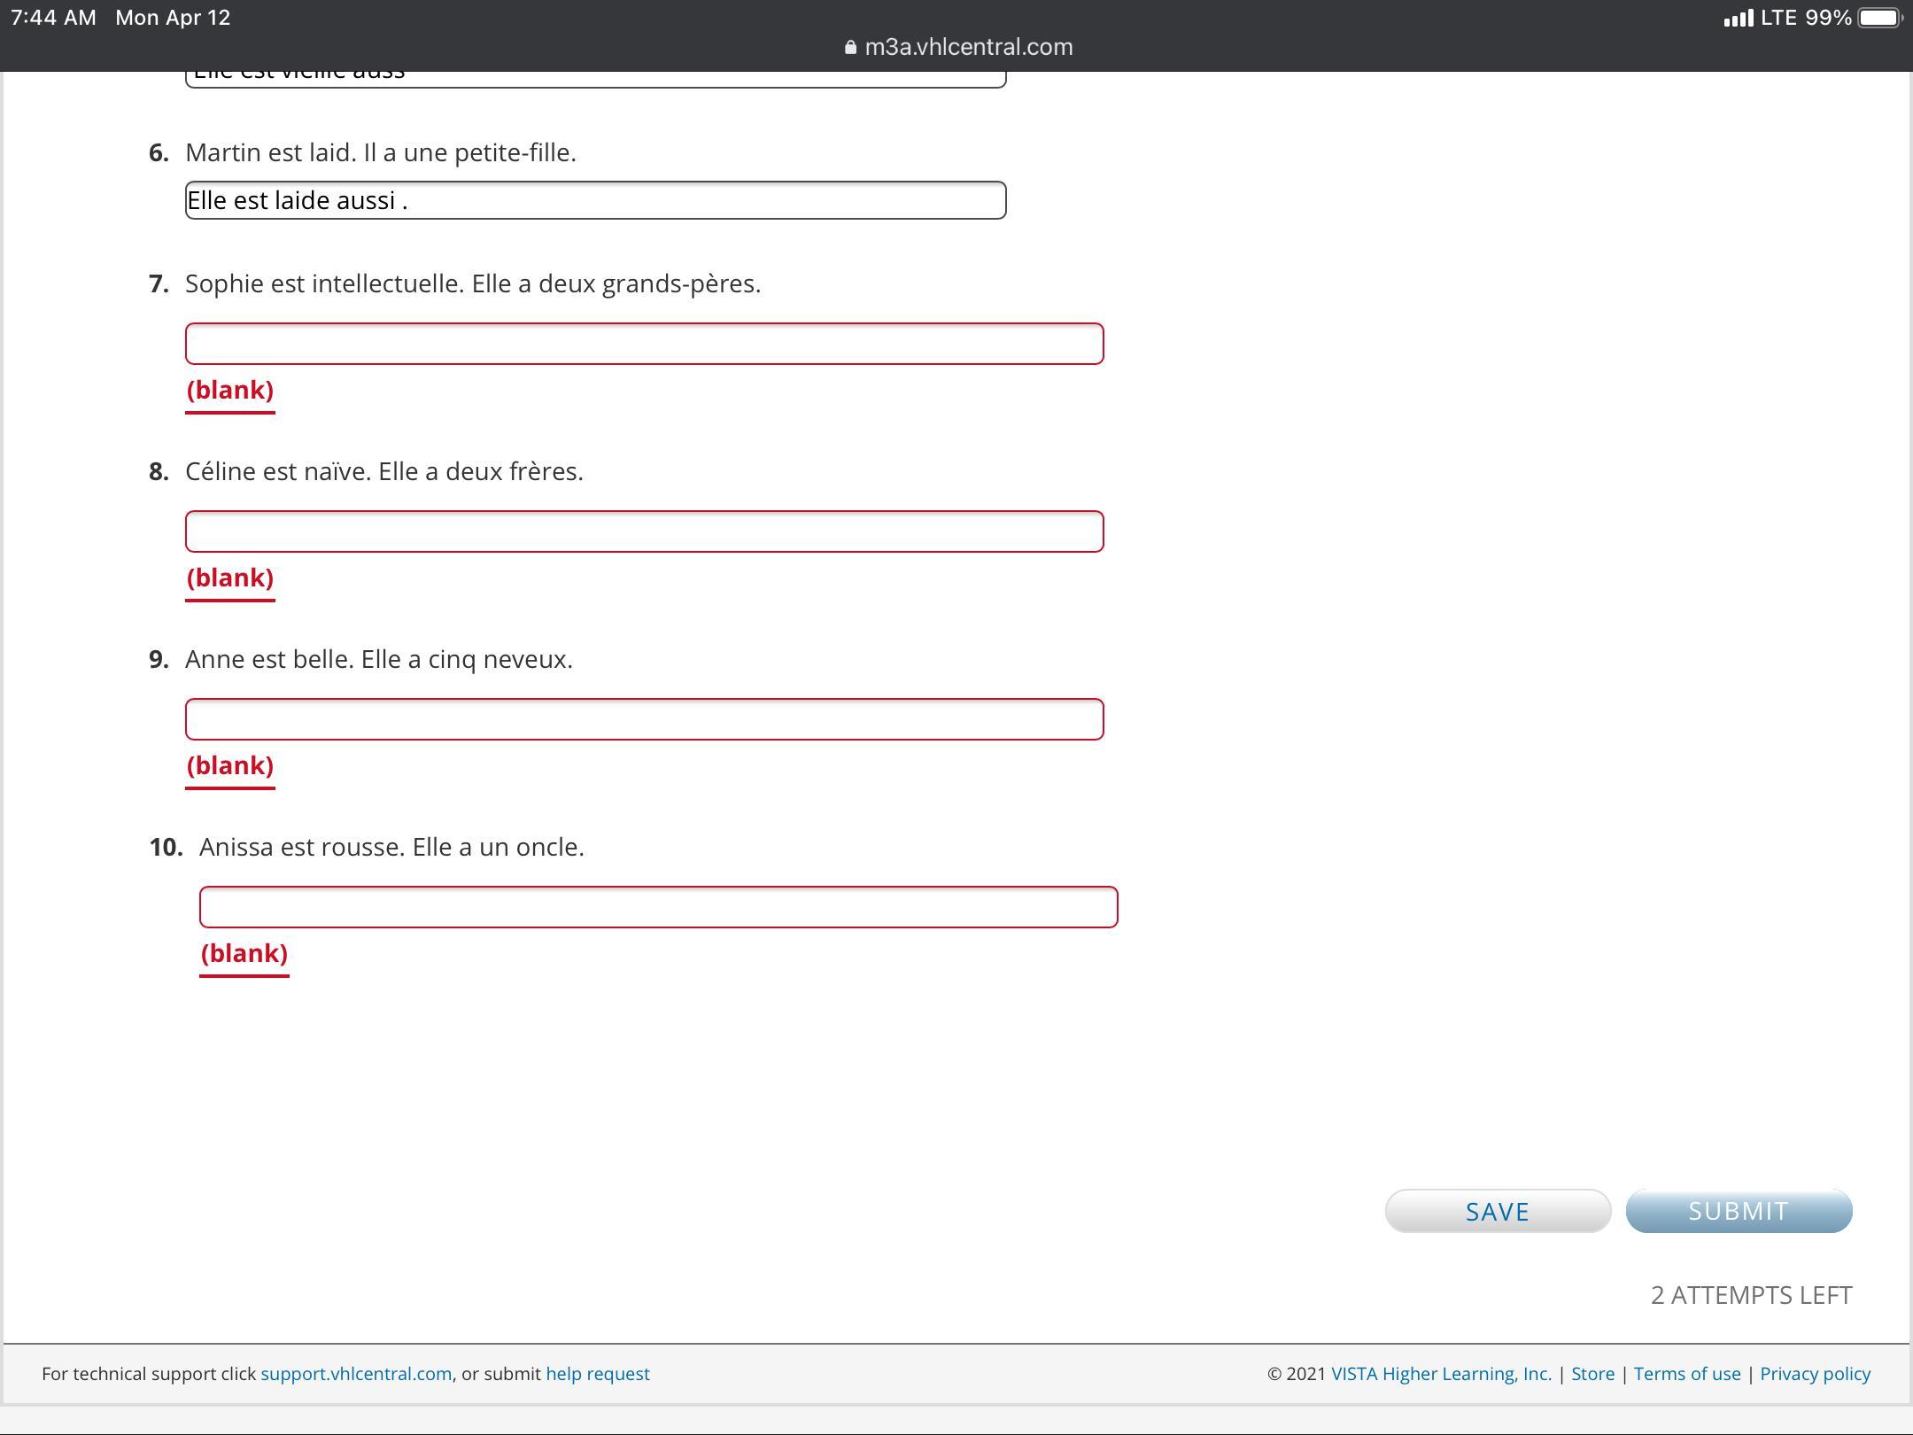Open the Terms of use link

coord(1687,1374)
